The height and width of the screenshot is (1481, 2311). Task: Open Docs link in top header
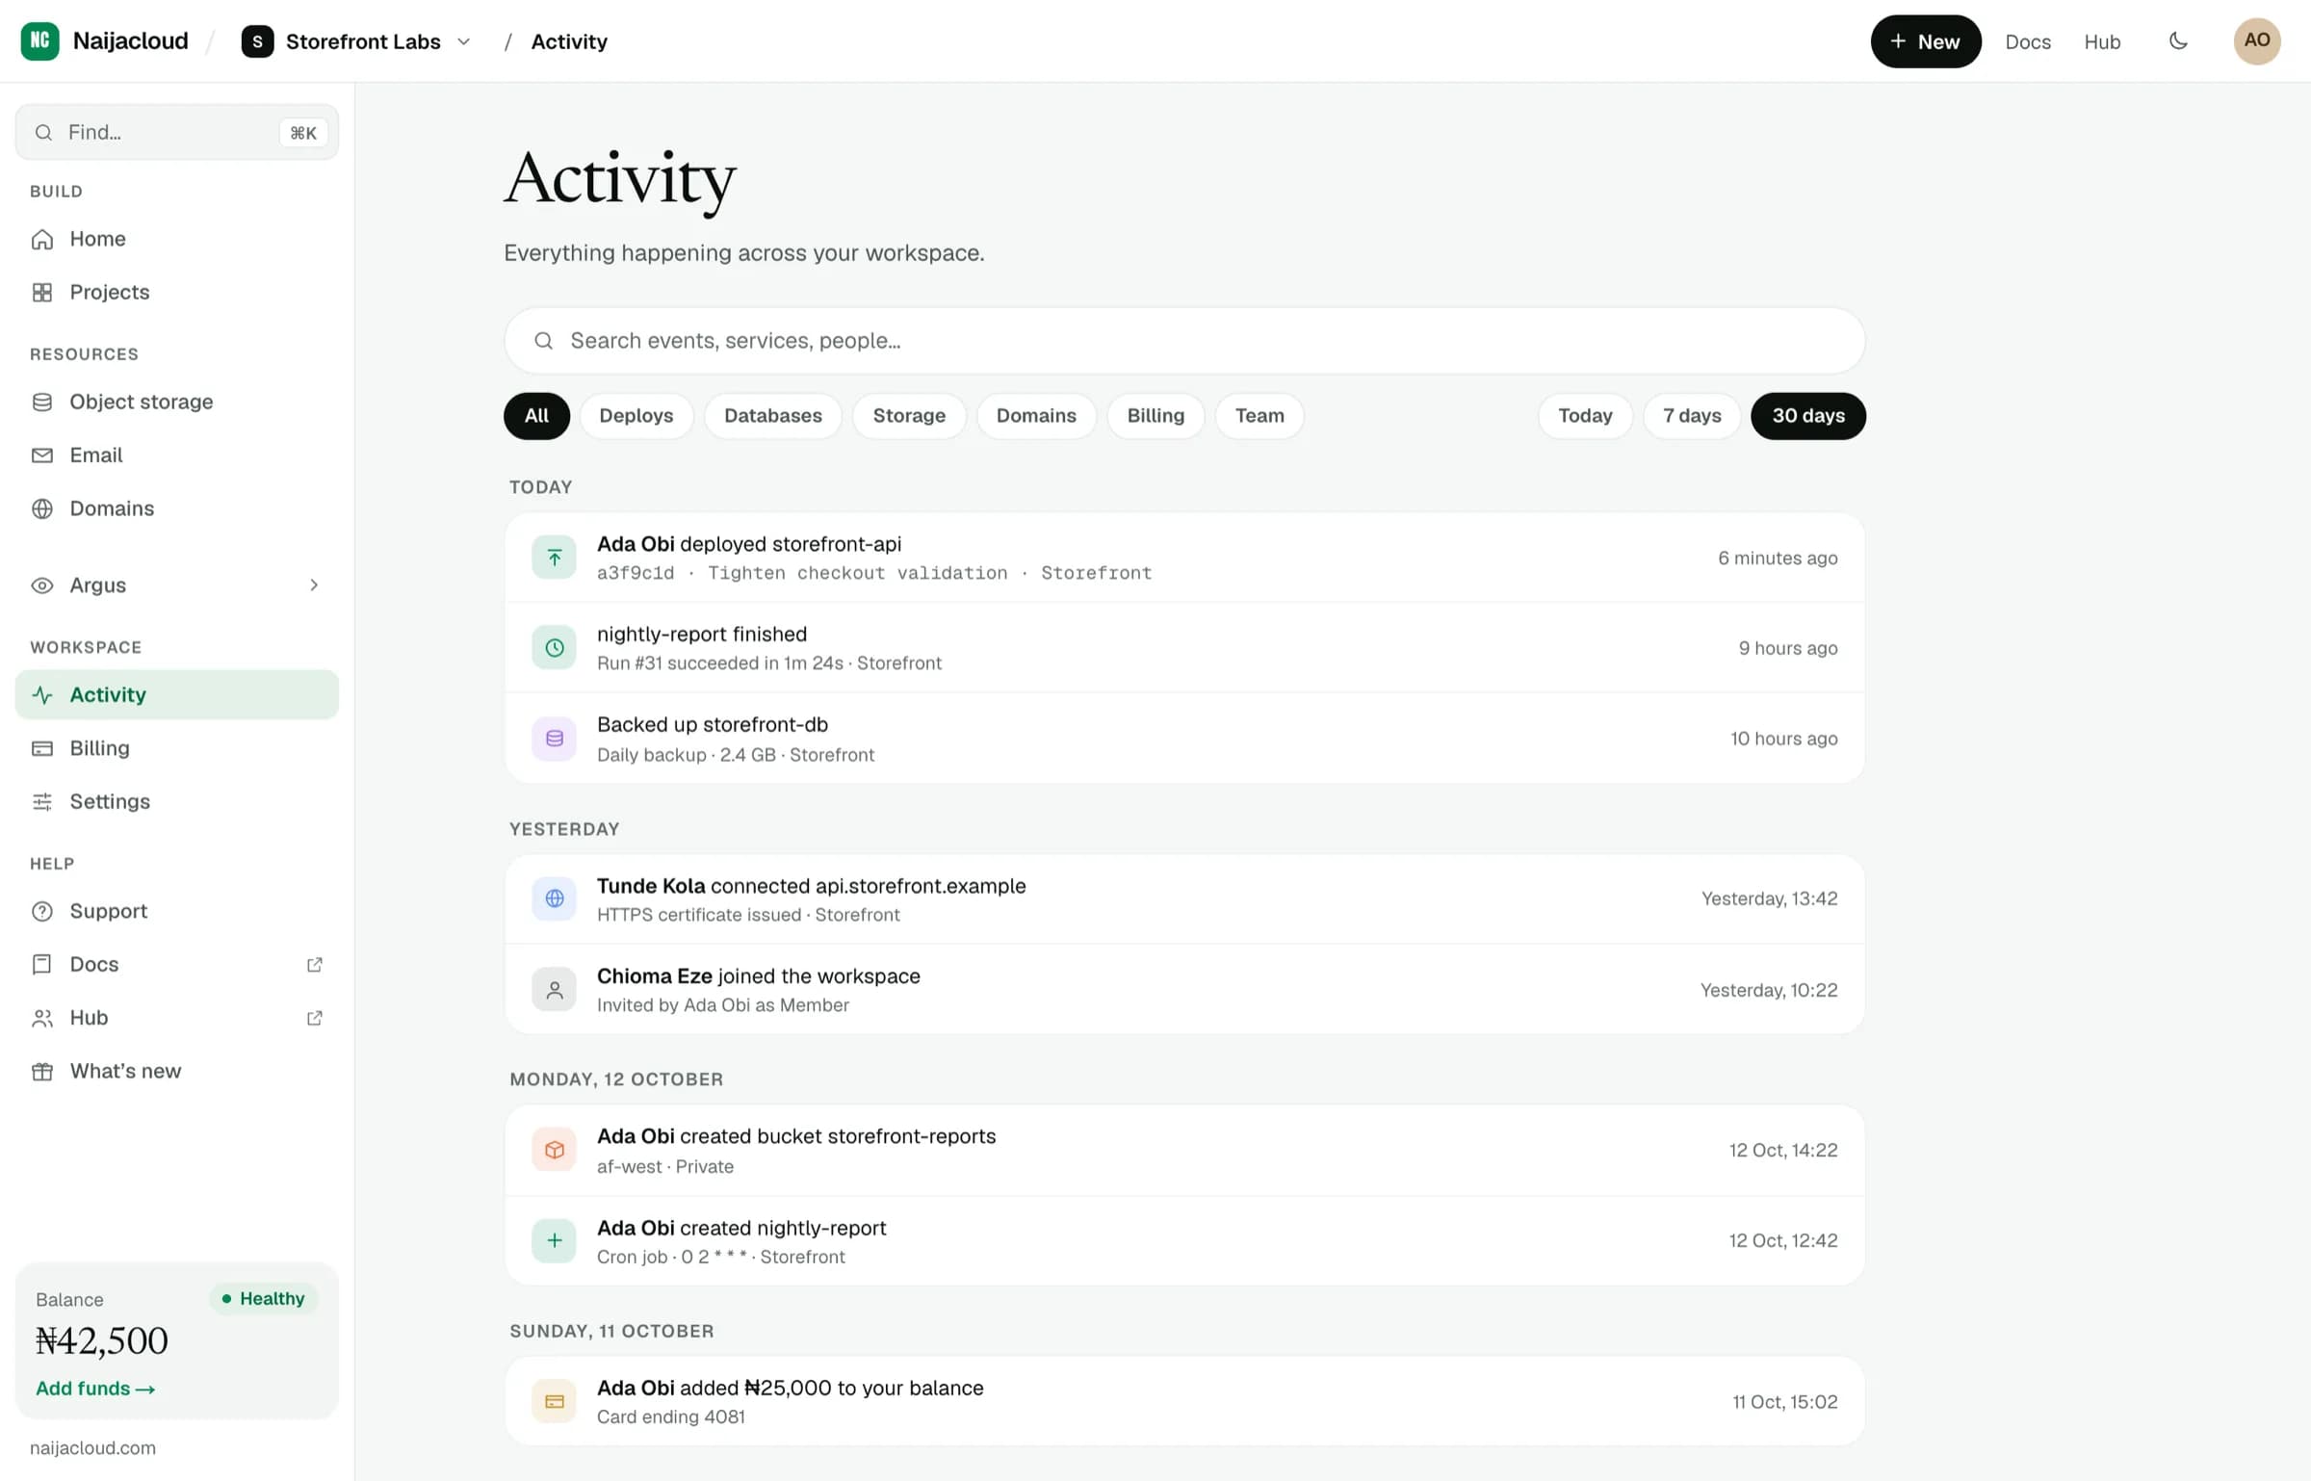(x=2028, y=42)
